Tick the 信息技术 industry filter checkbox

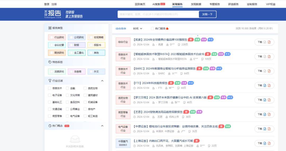(x=50, y=88)
